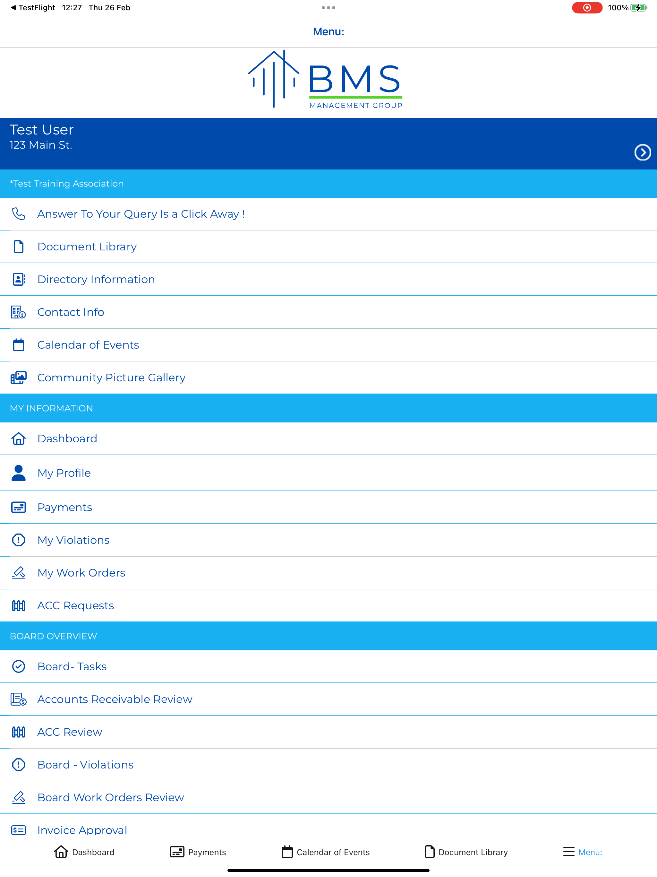Screen dimensions: 657x877
Task: Tap the exclamation icon beside Board - Violations
Action: [18, 764]
